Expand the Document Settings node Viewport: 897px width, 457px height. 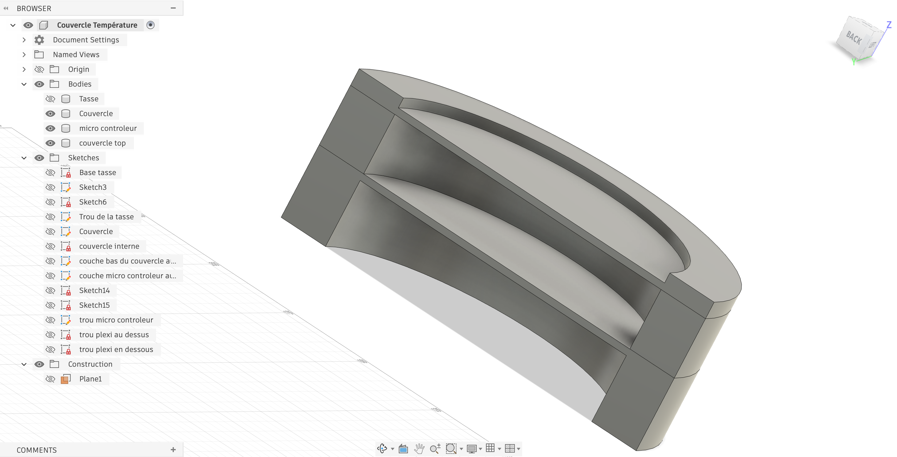point(24,40)
